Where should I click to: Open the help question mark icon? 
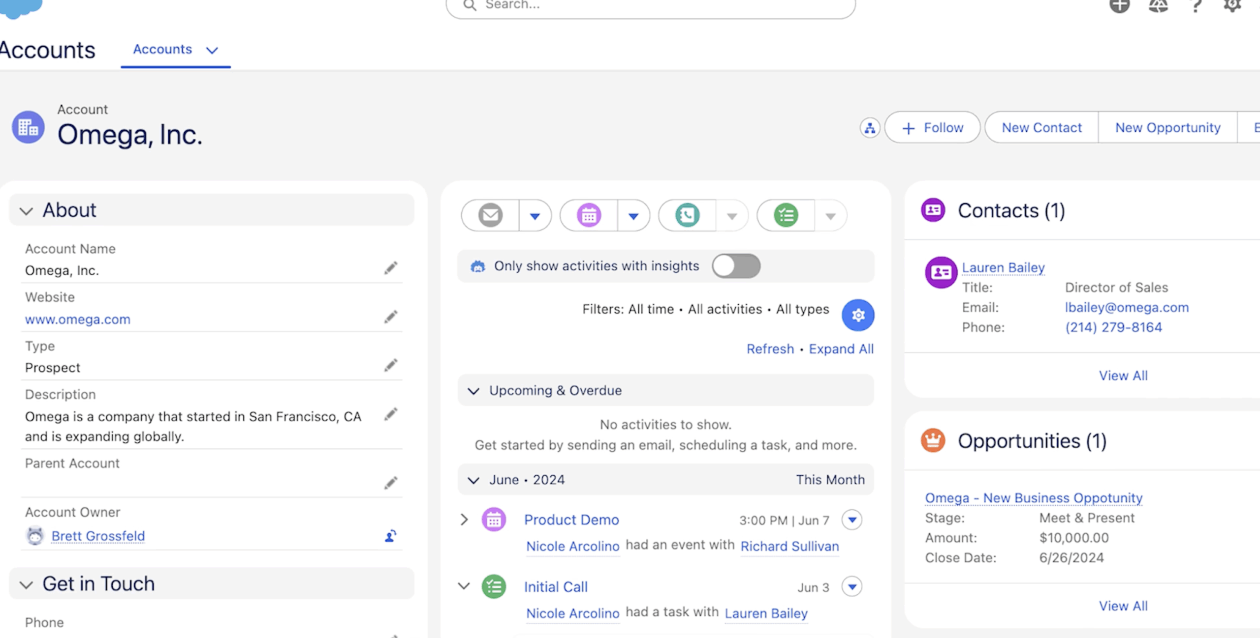(1195, 6)
